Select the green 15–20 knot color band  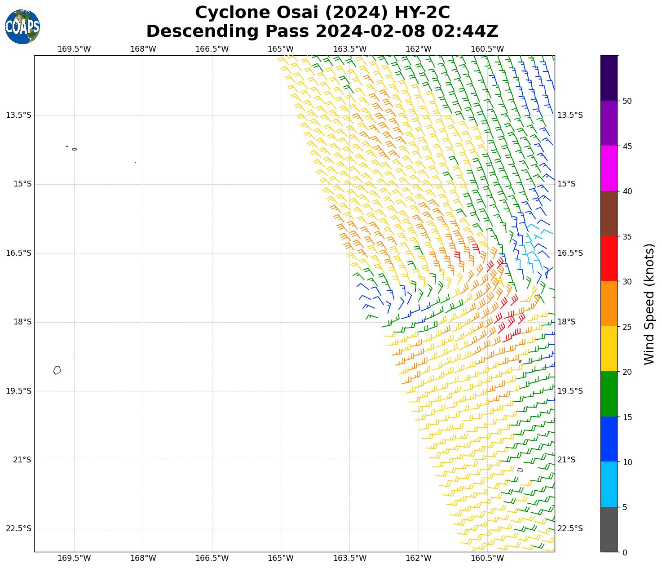pyautogui.click(x=609, y=394)
